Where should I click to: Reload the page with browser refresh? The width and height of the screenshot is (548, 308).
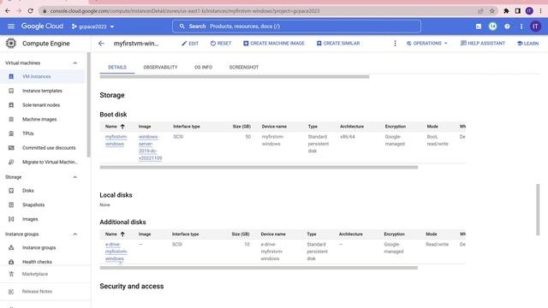pos(31,11)
